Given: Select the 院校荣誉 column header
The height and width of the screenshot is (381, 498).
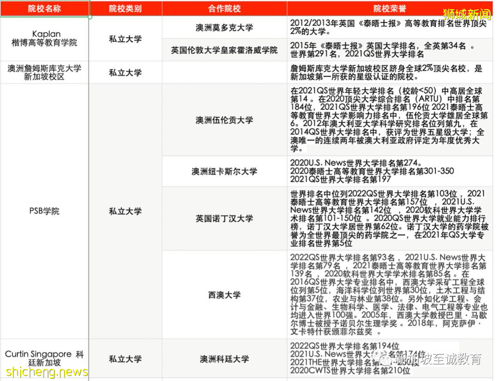Looking at the screenshot, I should [x=390, y=8].
